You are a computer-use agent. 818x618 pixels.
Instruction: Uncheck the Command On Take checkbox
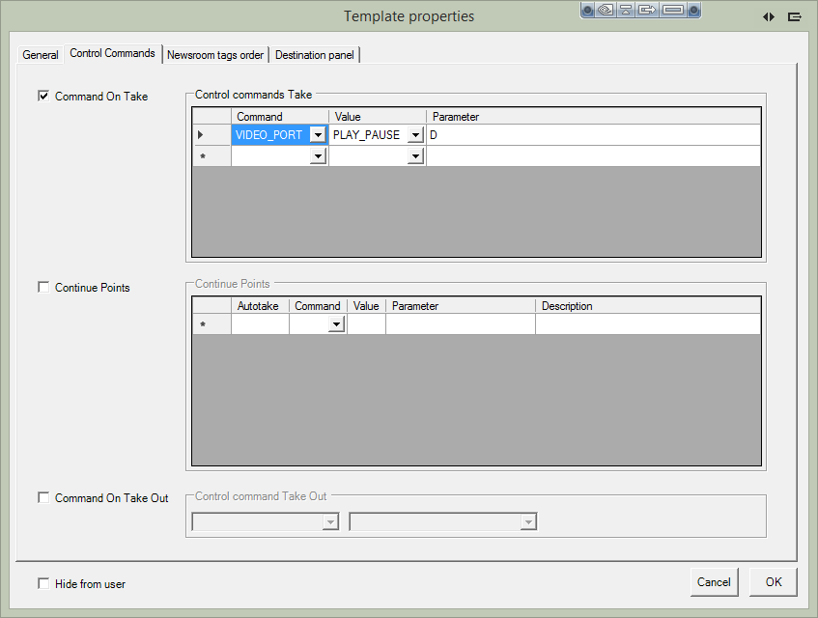point(43,96)
